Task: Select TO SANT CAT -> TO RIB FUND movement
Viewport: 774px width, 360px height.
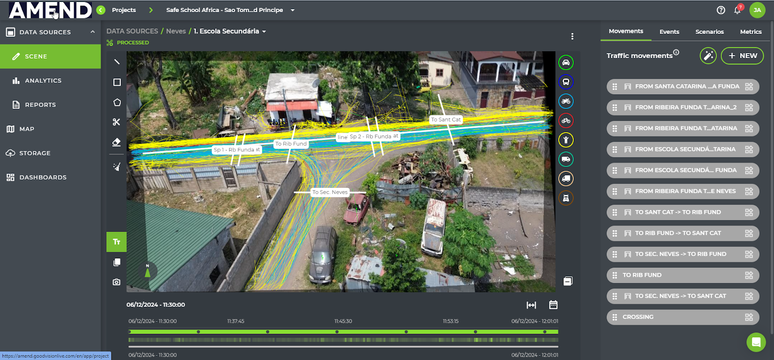Action: point(683,212)
